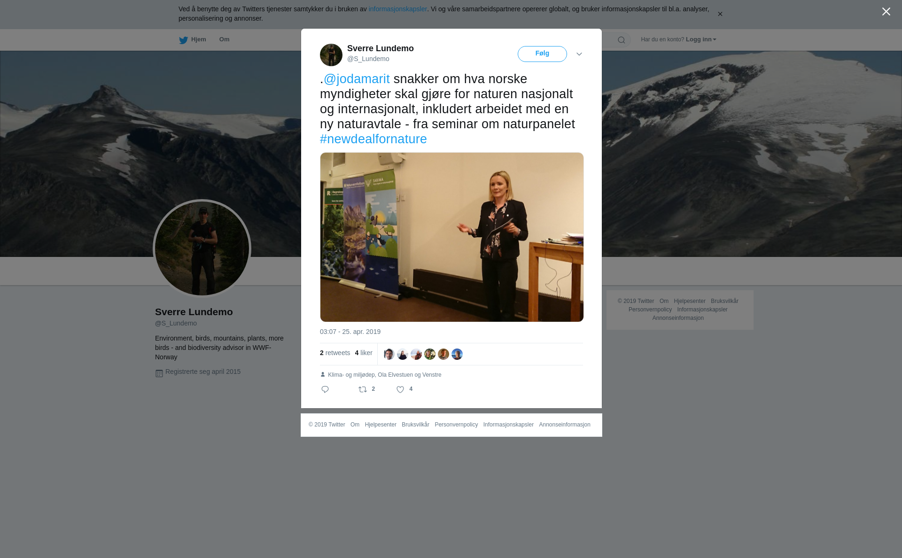Open the Logg inn dropdown

click(701, 39)
